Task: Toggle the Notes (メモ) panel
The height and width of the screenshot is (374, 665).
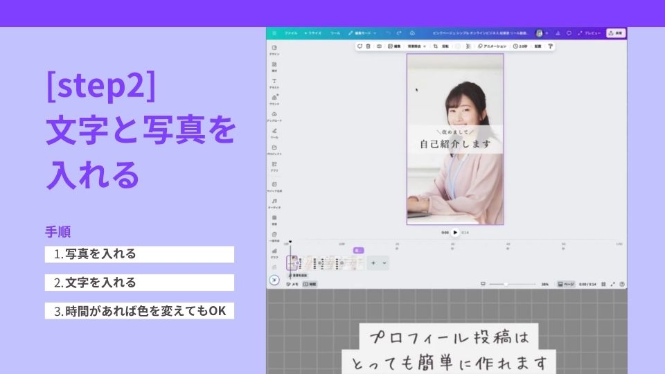Action: pyautogui.click(x=293, y=284)
